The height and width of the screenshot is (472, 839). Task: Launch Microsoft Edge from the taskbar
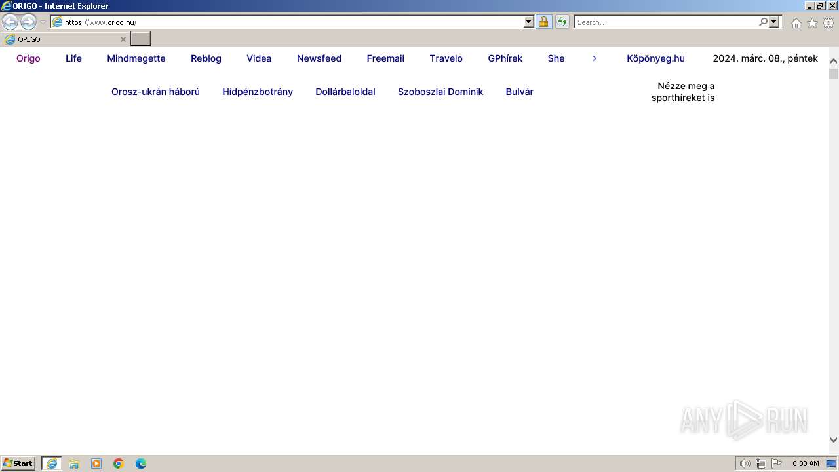(x=141, y=463)
